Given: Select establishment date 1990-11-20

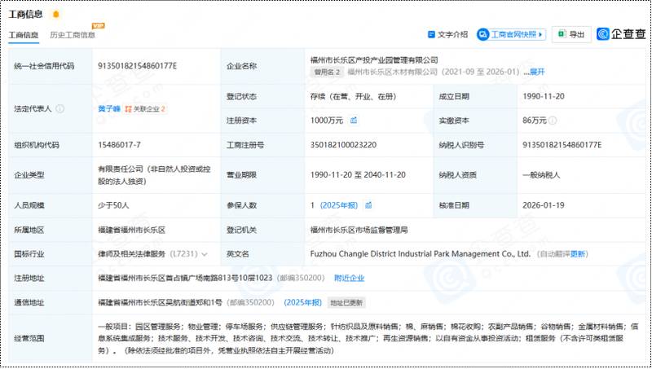Looking at the screenshot, I should coord(544,96).
